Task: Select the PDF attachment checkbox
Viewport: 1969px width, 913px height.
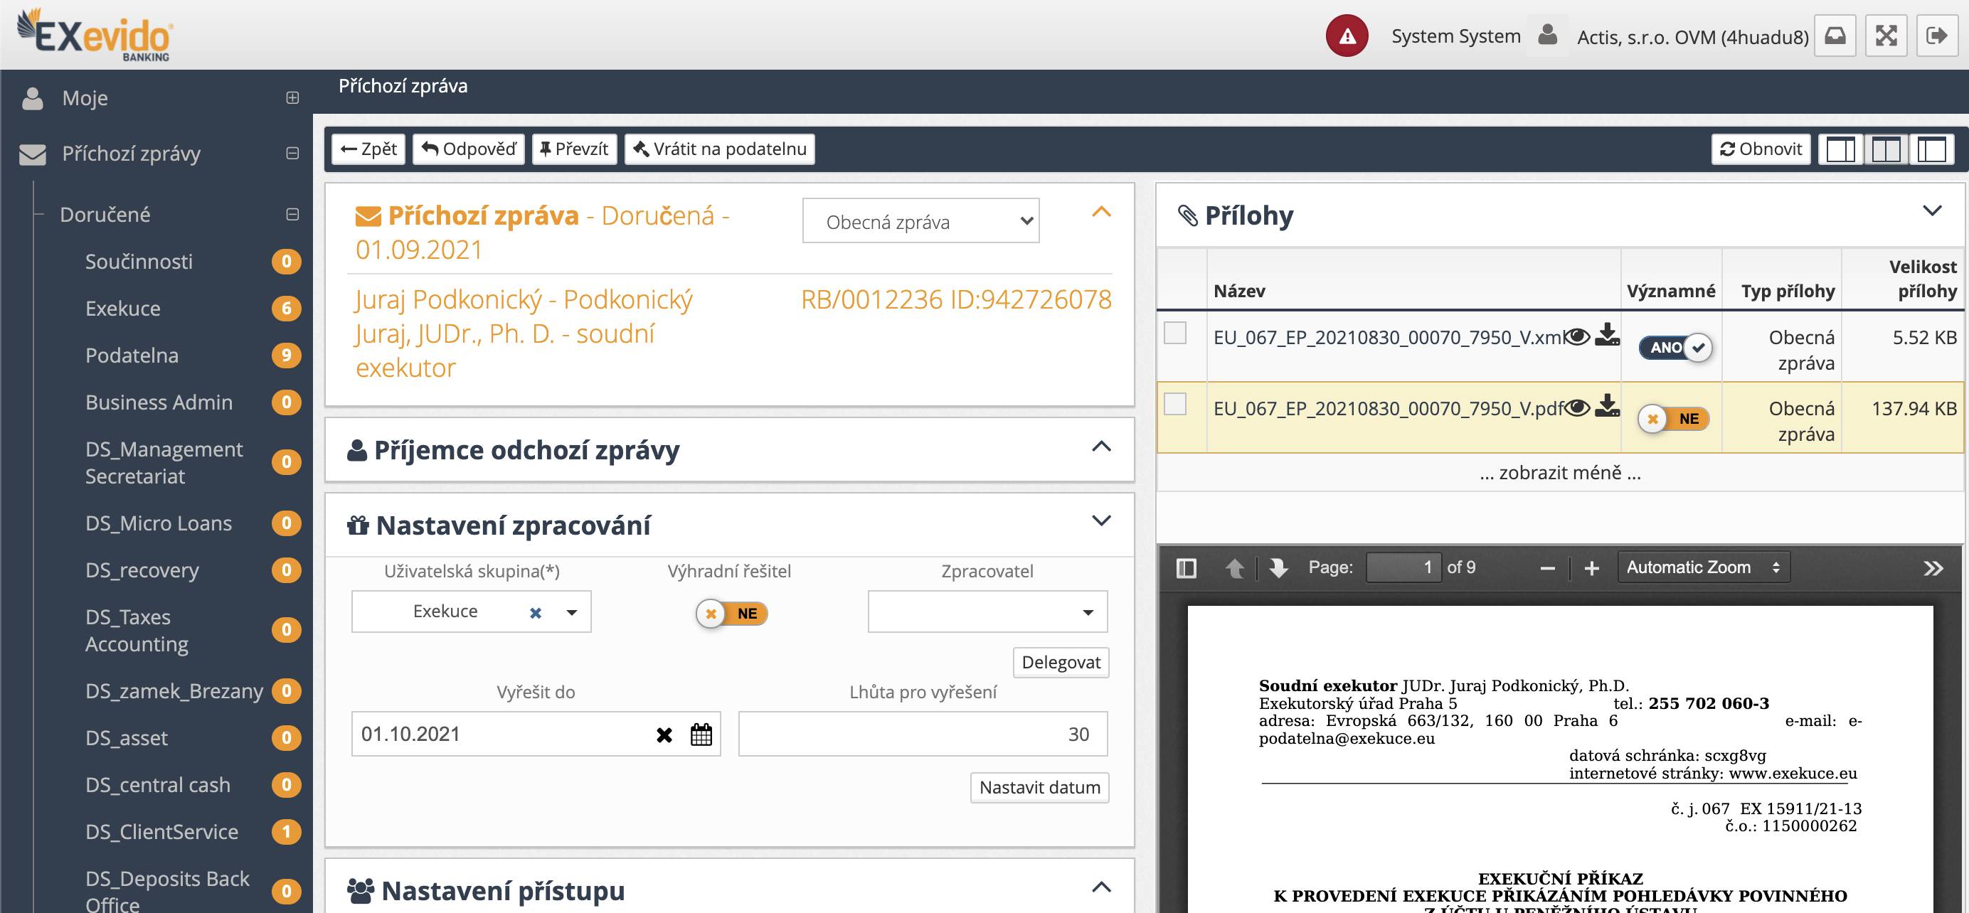Action: tap(1175, 404)
